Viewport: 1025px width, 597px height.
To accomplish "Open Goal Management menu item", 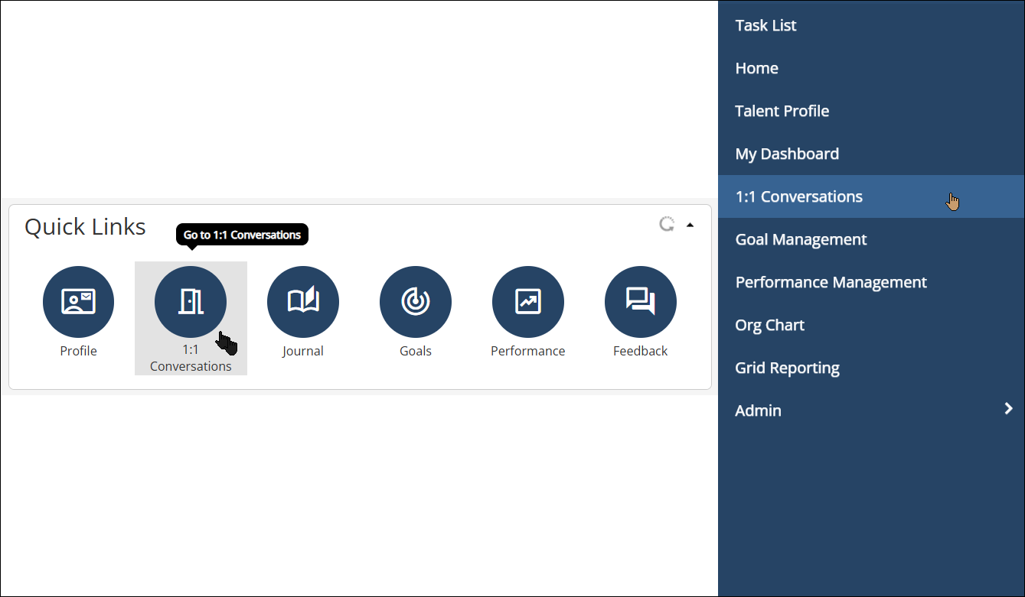I will (801, 239).
